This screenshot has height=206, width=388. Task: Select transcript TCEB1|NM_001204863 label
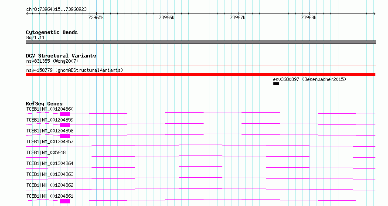50,174
